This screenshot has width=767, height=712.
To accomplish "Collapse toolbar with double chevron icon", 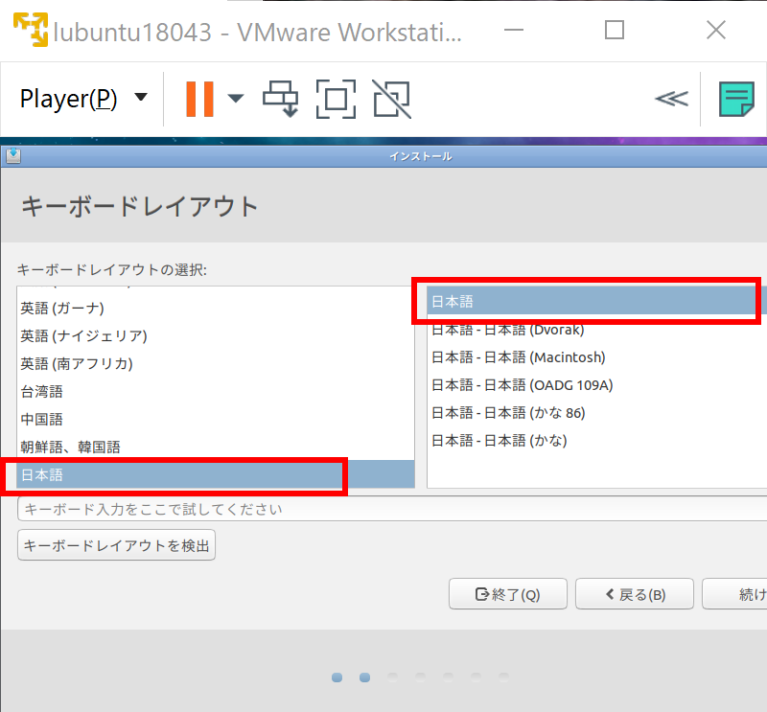I will coord(671,99).
